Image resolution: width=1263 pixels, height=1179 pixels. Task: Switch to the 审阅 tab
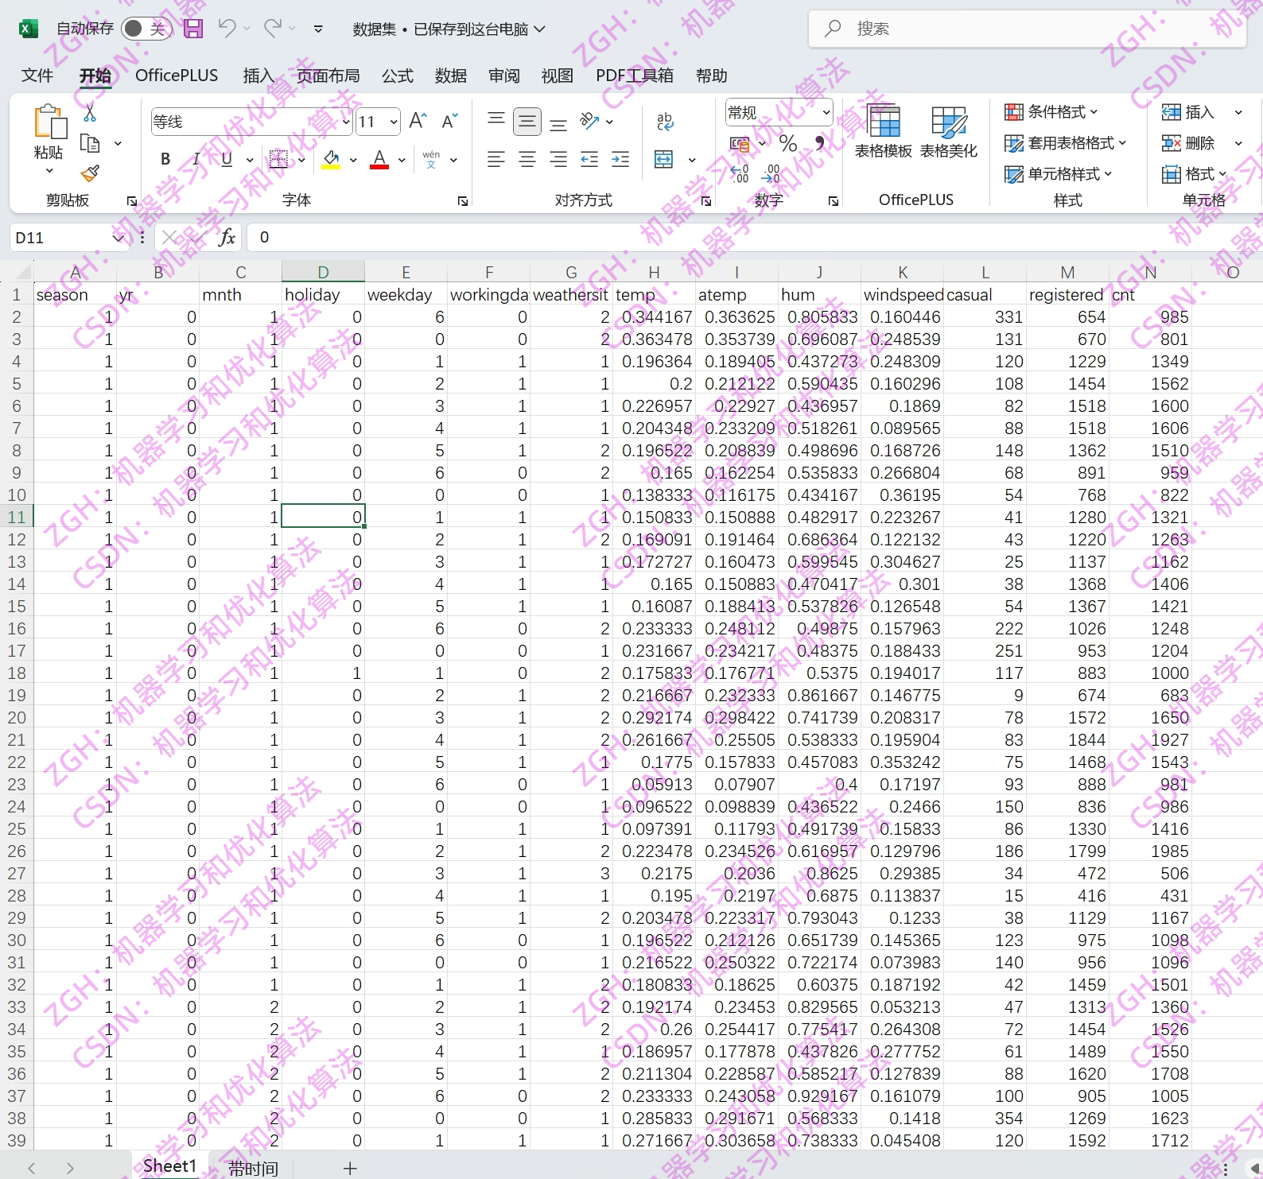pyautogui.click(x=503, y=76)
